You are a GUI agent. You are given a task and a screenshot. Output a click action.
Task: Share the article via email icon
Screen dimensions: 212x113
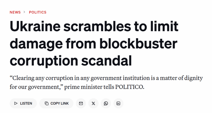(81, 103)
